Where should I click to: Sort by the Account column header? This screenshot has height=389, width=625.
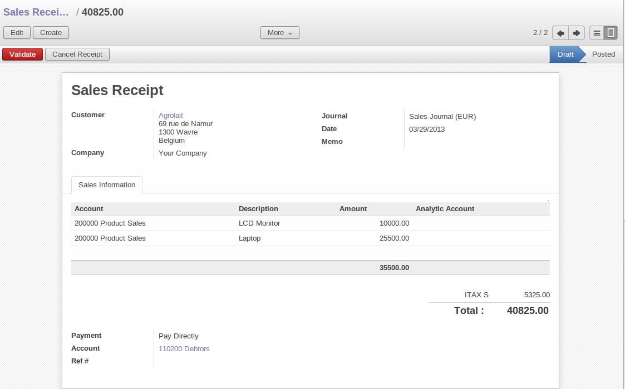click(89, 209)
